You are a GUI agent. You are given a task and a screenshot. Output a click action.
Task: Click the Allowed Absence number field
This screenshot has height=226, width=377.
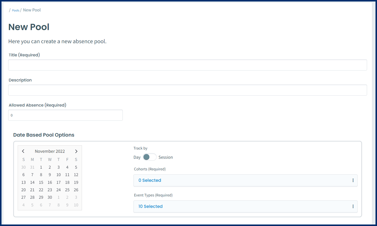point(65,115)
